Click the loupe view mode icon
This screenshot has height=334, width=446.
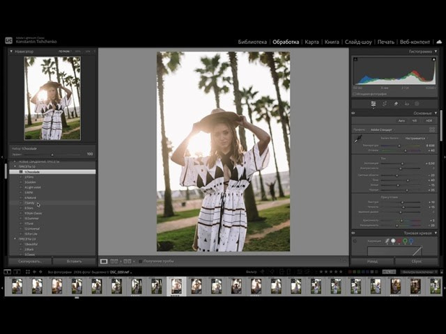(104, 261)
